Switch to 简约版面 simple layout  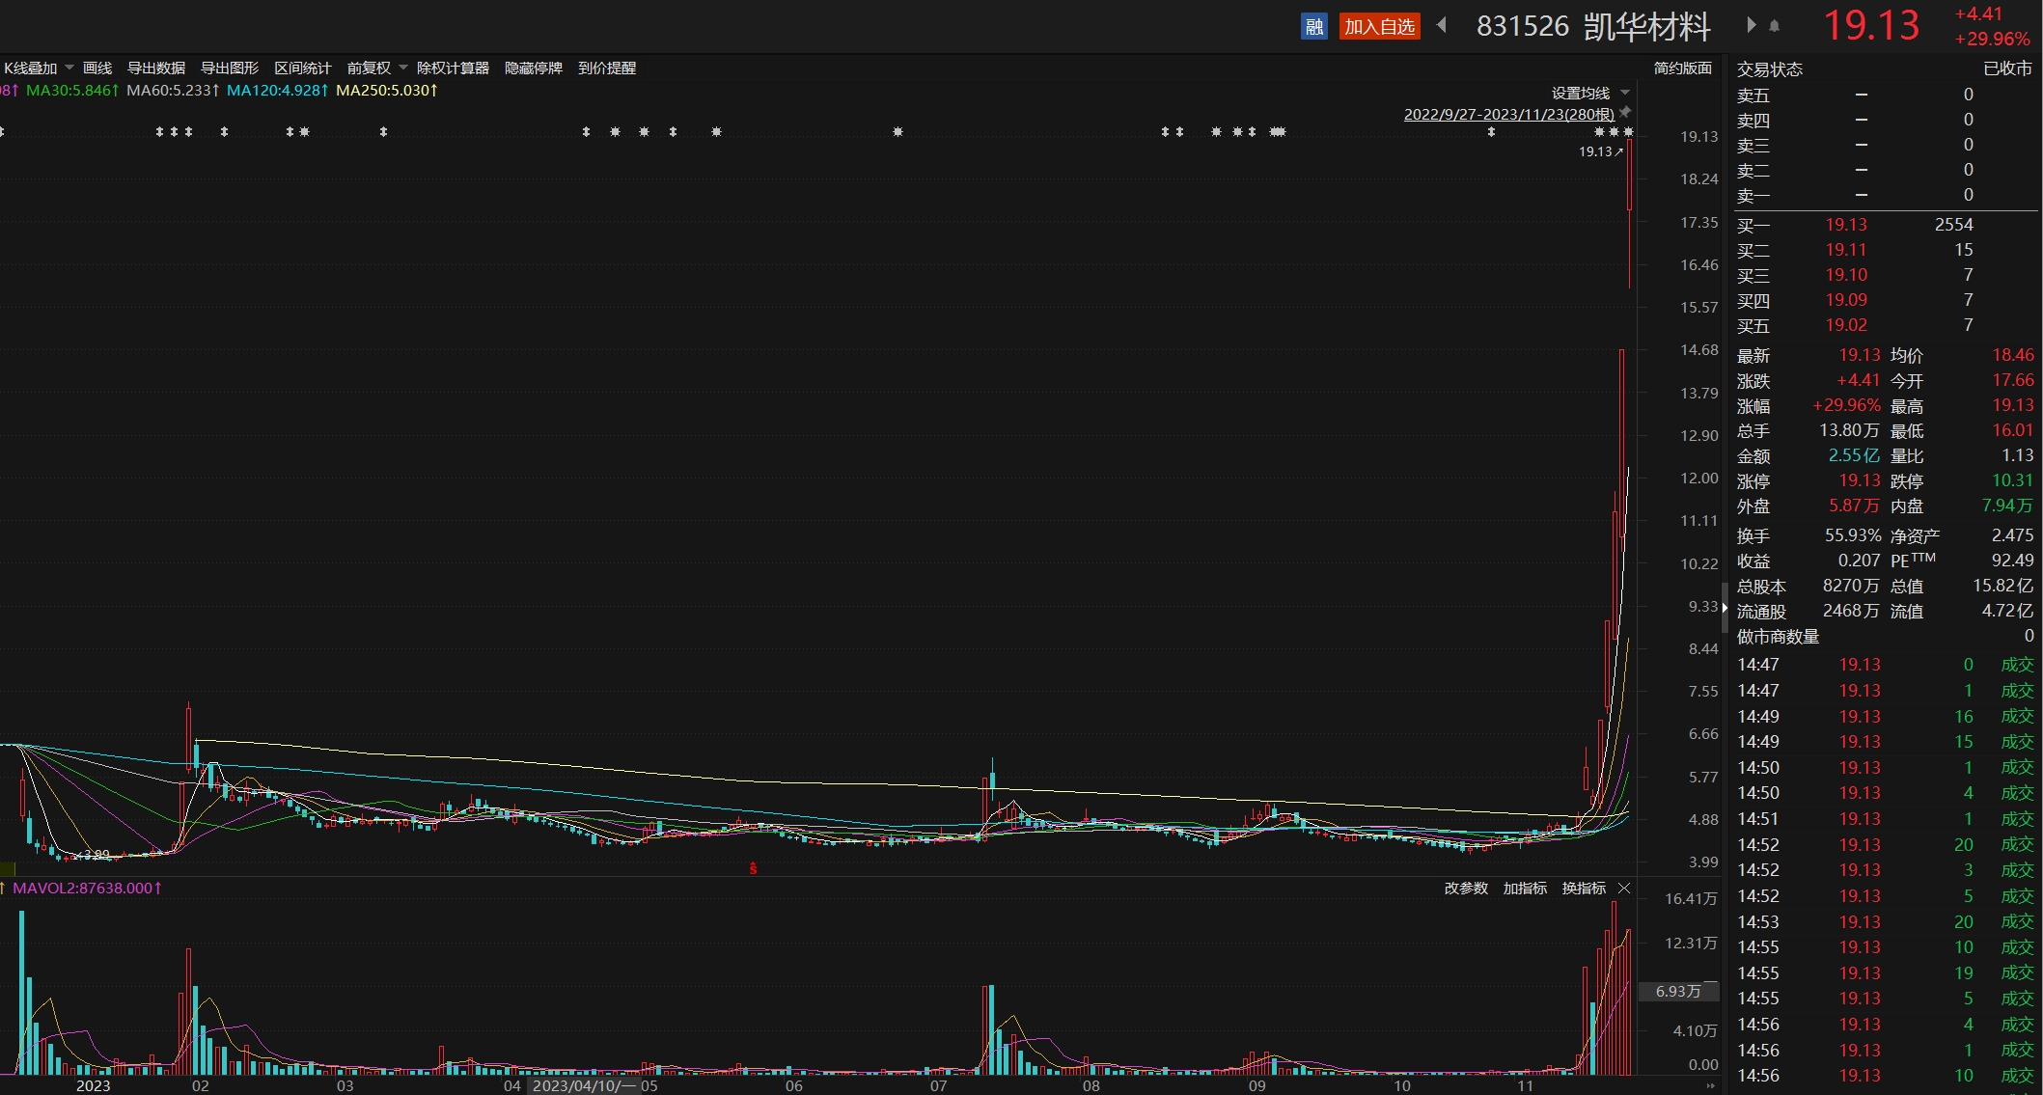(1682, 68)
